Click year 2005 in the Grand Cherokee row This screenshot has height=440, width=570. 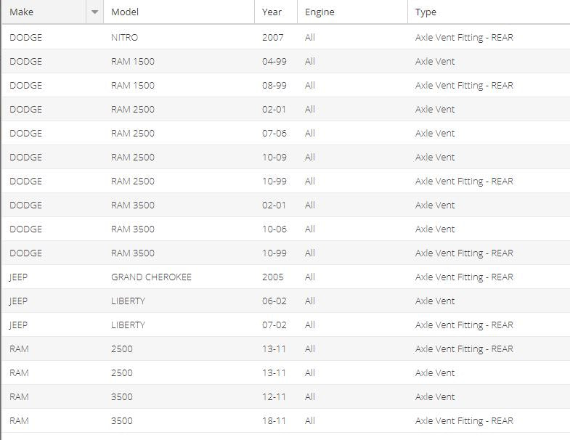(272, 277)
